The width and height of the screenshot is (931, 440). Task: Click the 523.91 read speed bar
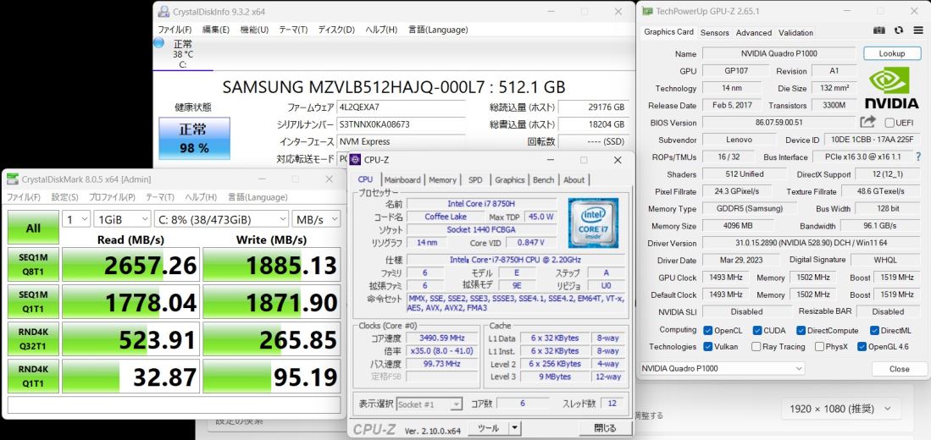click(x=130, y=339)
